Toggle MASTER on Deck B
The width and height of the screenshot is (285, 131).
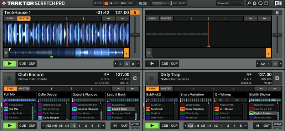166,19
